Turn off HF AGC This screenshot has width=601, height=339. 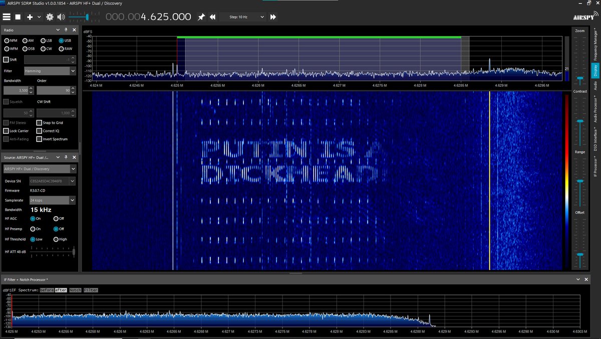[55, 219]
